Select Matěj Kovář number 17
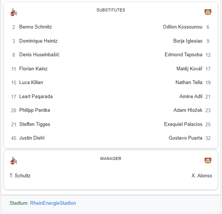This screenshot has height=214, width=222. pyautogui.click(x=189, y=68)
